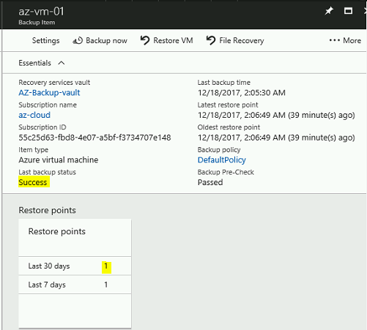Open the az-cloud subscription link

(x=34, y=115)
